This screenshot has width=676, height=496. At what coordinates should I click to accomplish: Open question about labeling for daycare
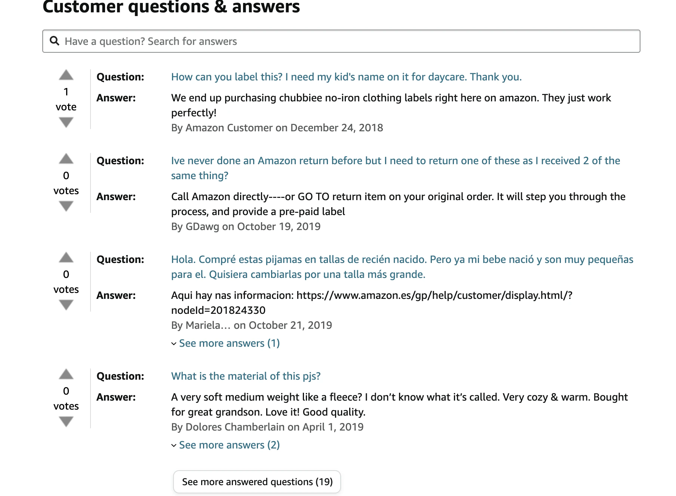click(346, 77)
